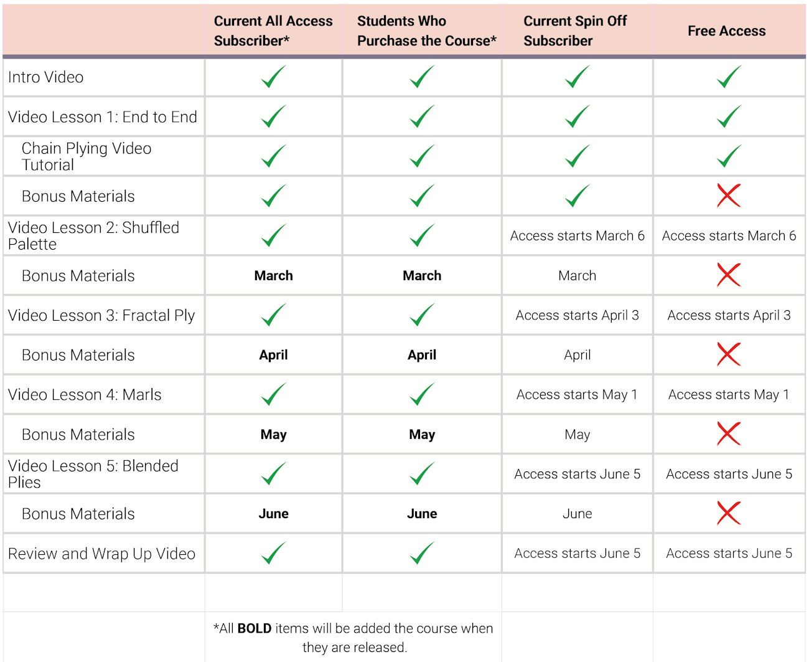The width and height of the screenshot is (809, 662).
Task: Click Access starts May 1 under Free Access
Action: pyautogui.click(x=729, y=394)
